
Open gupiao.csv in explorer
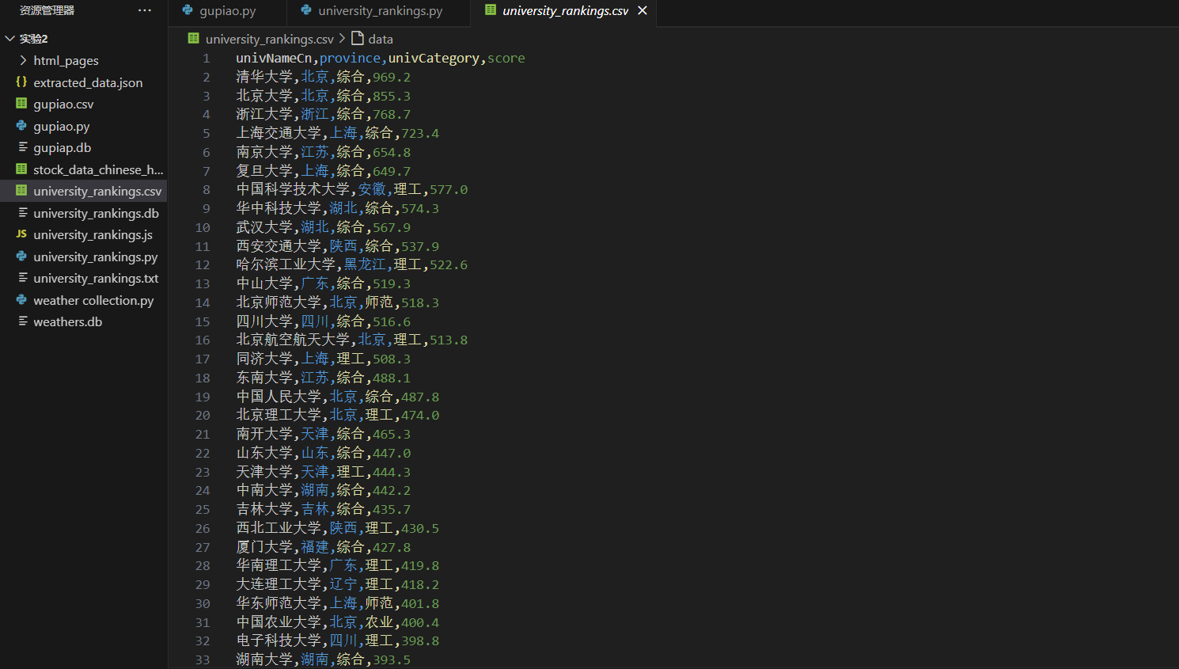click(63, 104)
